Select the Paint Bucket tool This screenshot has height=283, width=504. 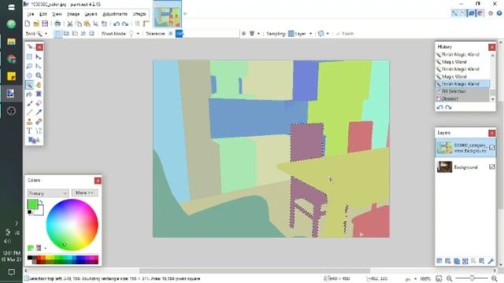29,94
